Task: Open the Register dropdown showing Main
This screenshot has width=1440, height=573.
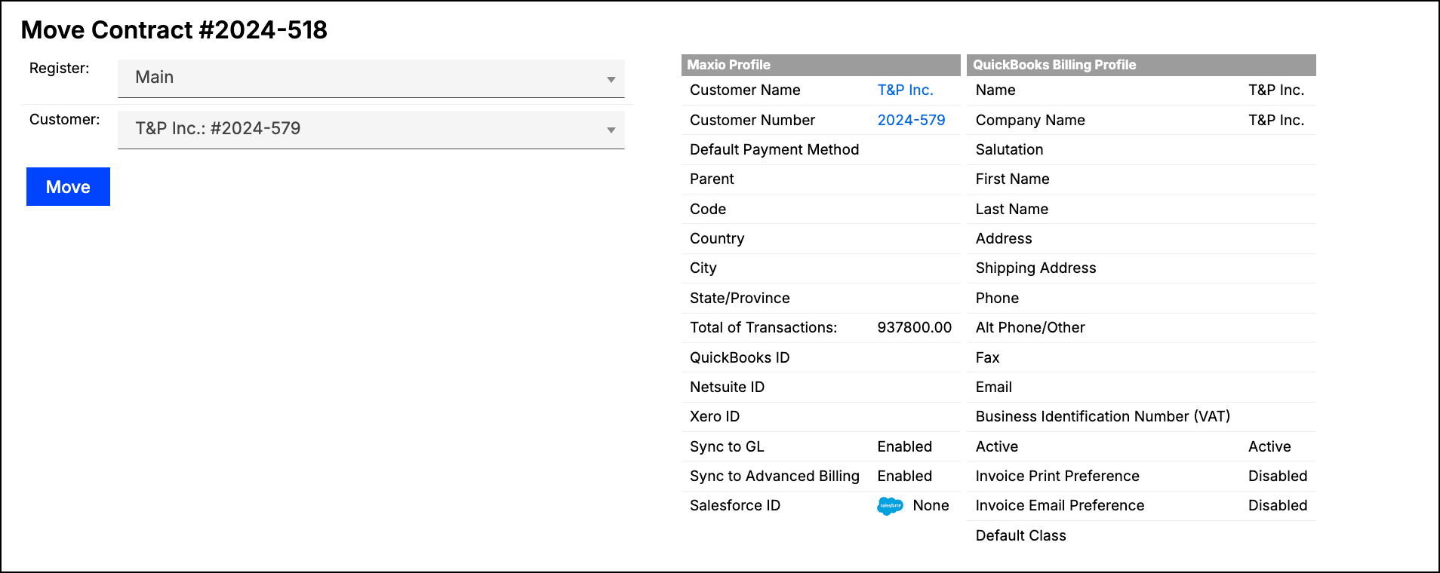Action: coord(371,78)
